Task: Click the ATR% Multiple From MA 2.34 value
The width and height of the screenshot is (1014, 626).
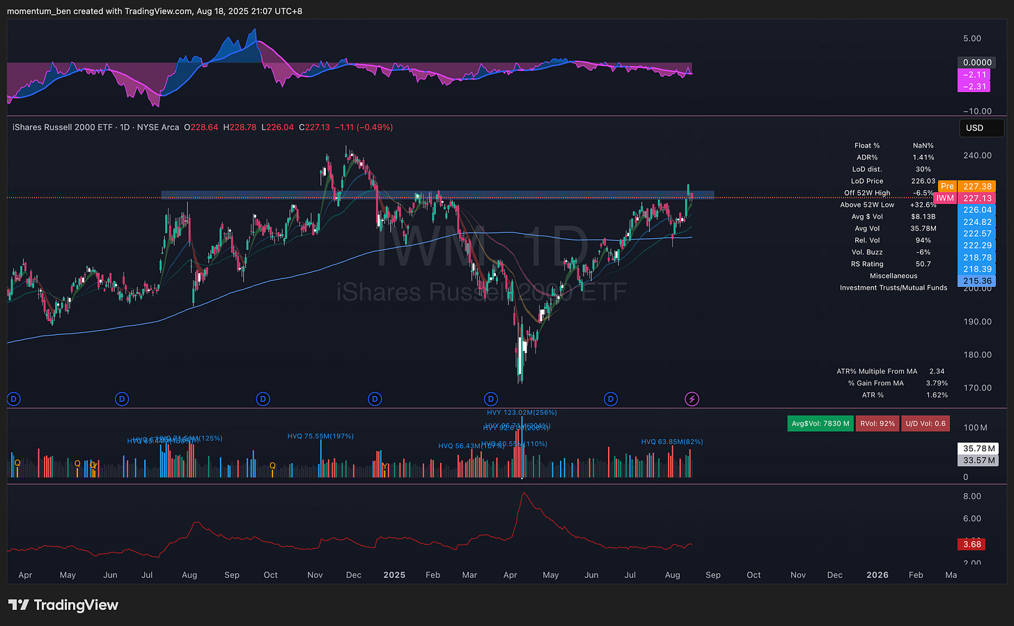Action: pos(937,371)
